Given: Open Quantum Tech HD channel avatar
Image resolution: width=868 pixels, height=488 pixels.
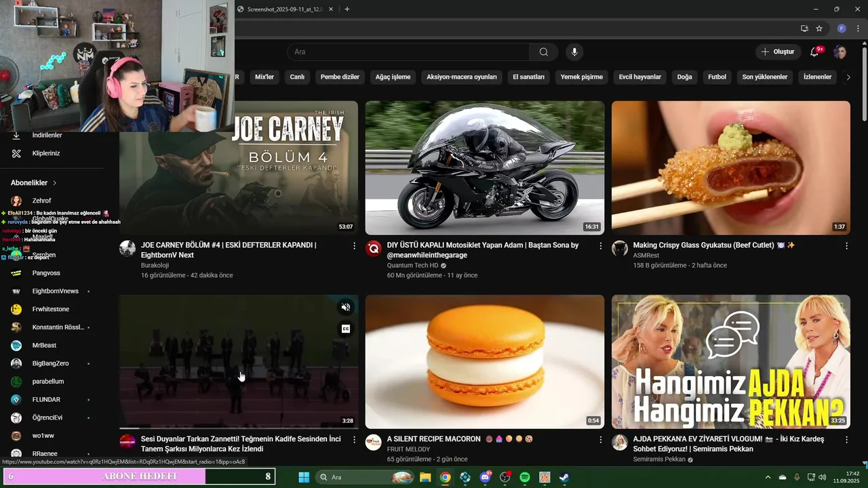Looking at the screenshot, I should click(x=374, y=248).
